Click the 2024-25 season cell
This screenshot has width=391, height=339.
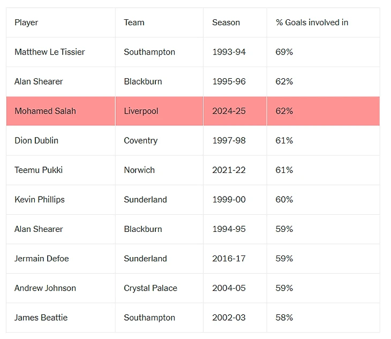click(x=229, y=111)
